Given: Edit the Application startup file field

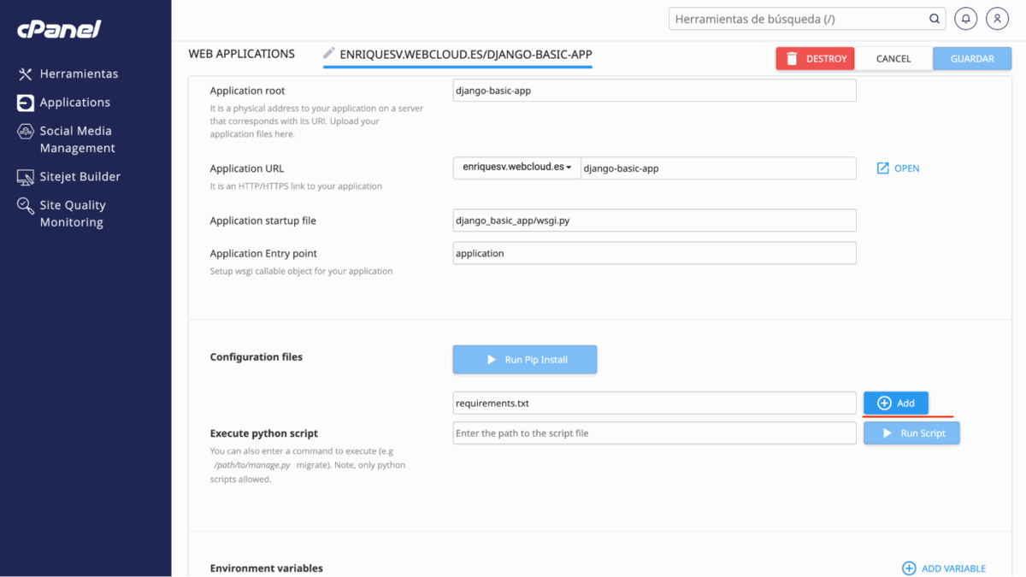Looking at the screenshot, I should coord(654,221).
